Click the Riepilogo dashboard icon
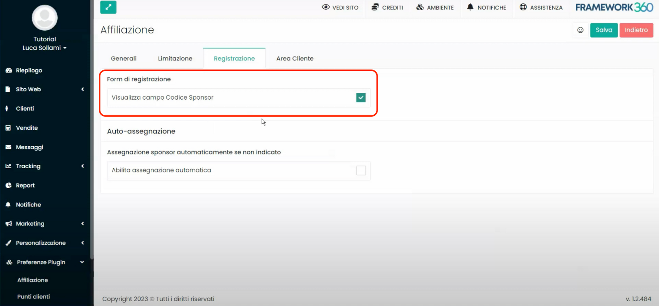The width and height of the screenshot is (659, 306). [9, 70]
